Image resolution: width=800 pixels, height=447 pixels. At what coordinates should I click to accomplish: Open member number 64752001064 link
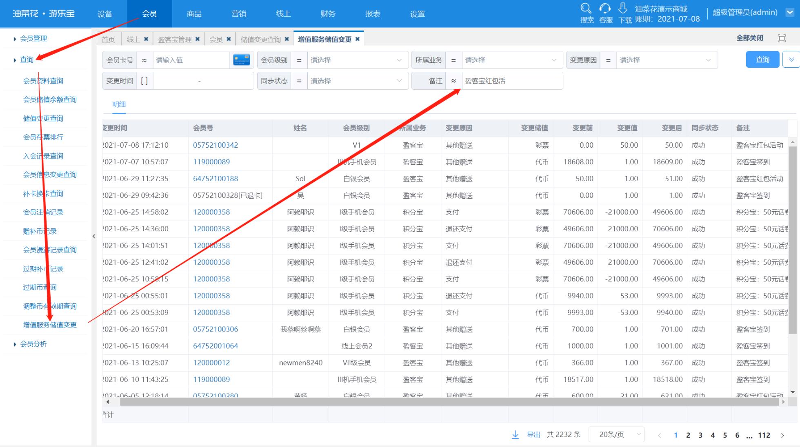click(216, 346)
